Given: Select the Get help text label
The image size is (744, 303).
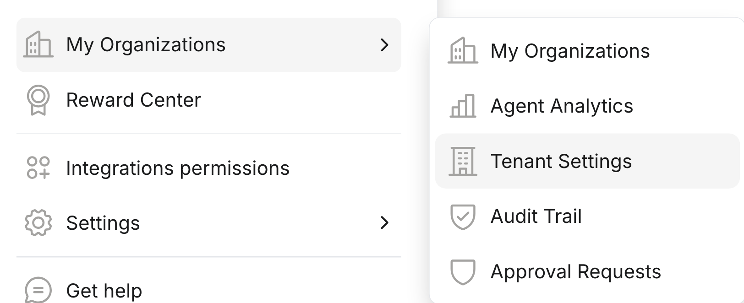Looking at the screenshot, I should pyautogui.click(x=104, y=291).
